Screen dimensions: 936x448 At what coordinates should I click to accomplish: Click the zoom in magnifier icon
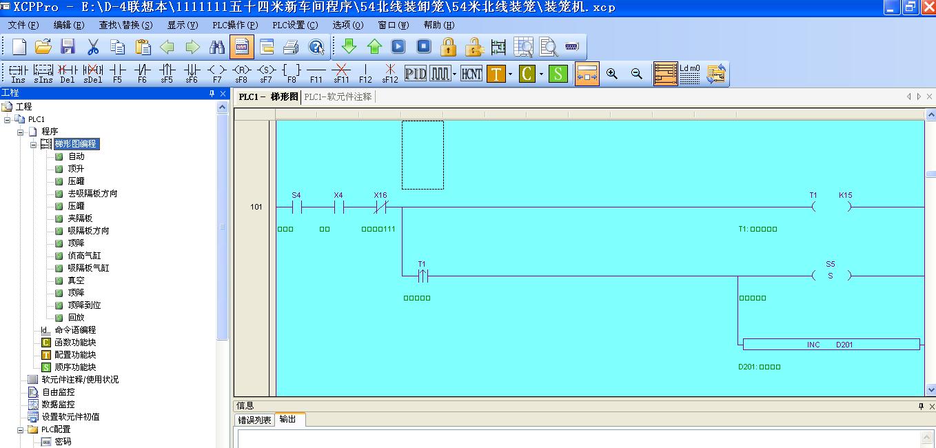[612, 74]
